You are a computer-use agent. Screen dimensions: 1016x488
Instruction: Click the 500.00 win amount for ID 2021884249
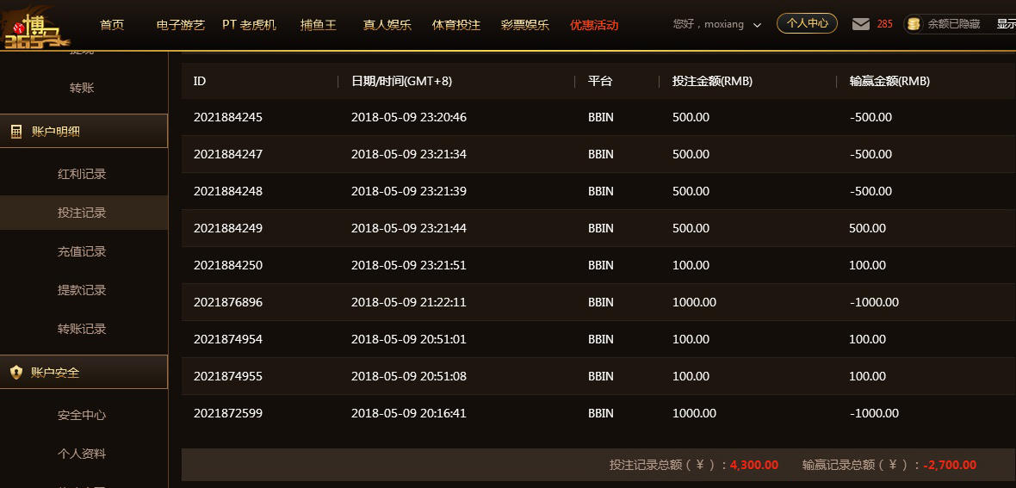click(x=868, y=228)
